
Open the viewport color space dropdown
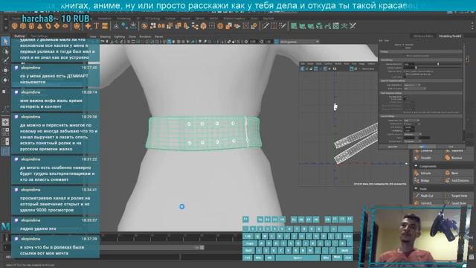tap(299, 42)
